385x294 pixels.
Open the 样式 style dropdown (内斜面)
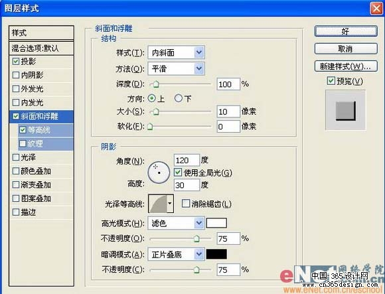click(176, 52)
